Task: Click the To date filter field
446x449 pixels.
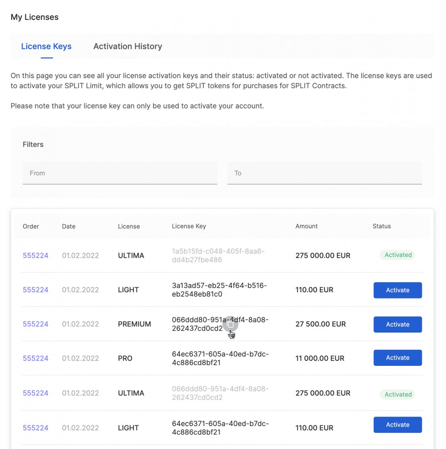Action: tap(325, 173)
